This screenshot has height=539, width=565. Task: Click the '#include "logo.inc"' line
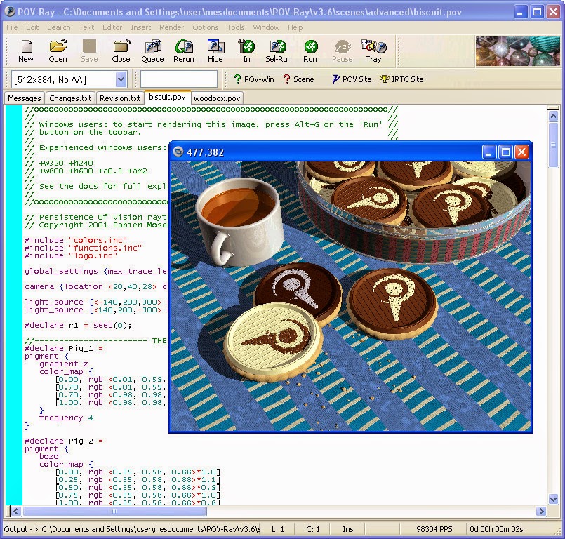(71, 255)
